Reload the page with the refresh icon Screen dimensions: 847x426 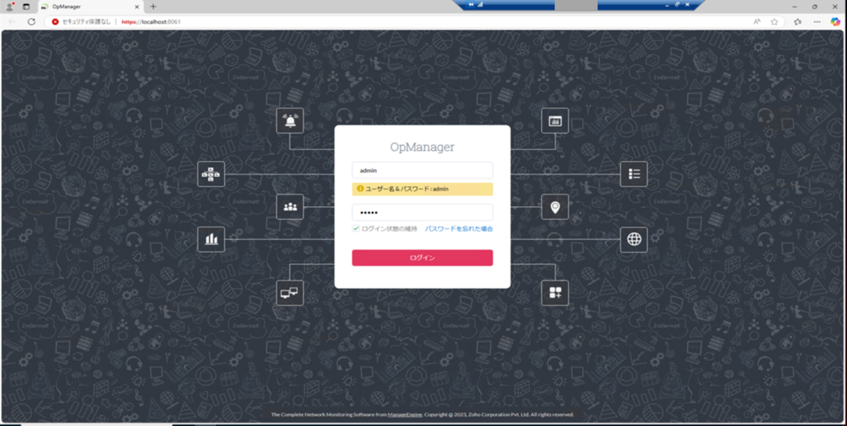click(x=31, y=22)
